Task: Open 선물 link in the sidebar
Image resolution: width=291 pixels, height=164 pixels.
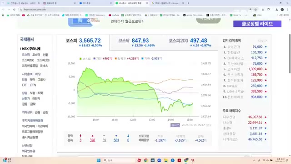Action: [x=45, y=55]
